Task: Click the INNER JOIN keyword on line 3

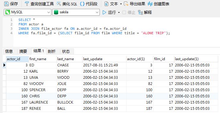Action: (x=29, y=29)
